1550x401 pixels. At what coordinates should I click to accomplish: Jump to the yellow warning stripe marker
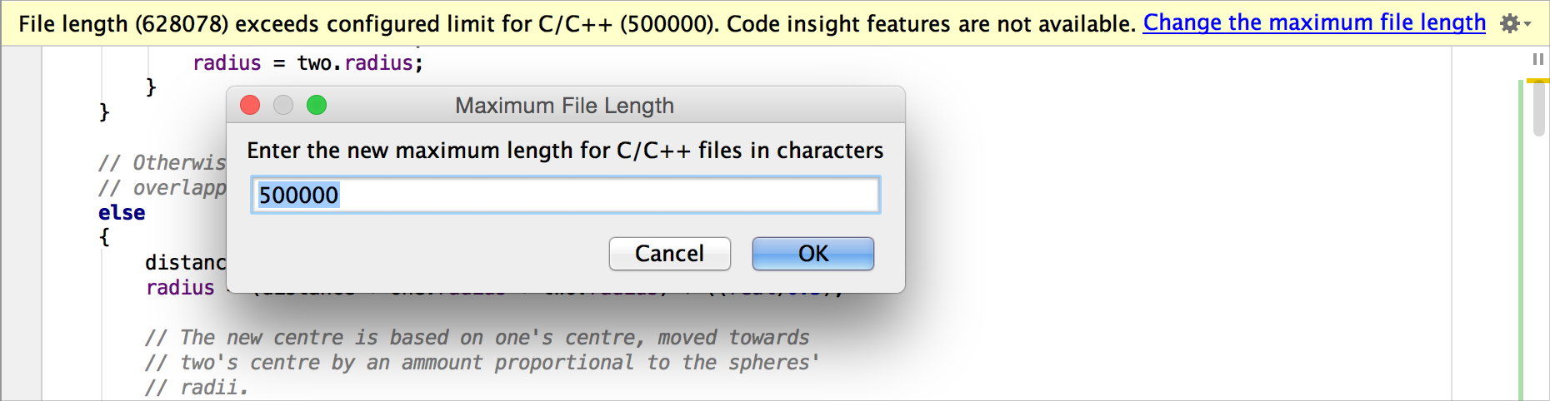[1538, 80]
